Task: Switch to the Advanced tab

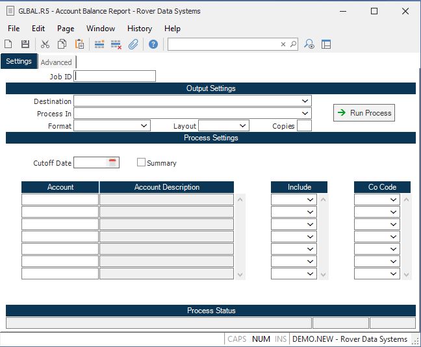Action: click(x=57, y=62)
